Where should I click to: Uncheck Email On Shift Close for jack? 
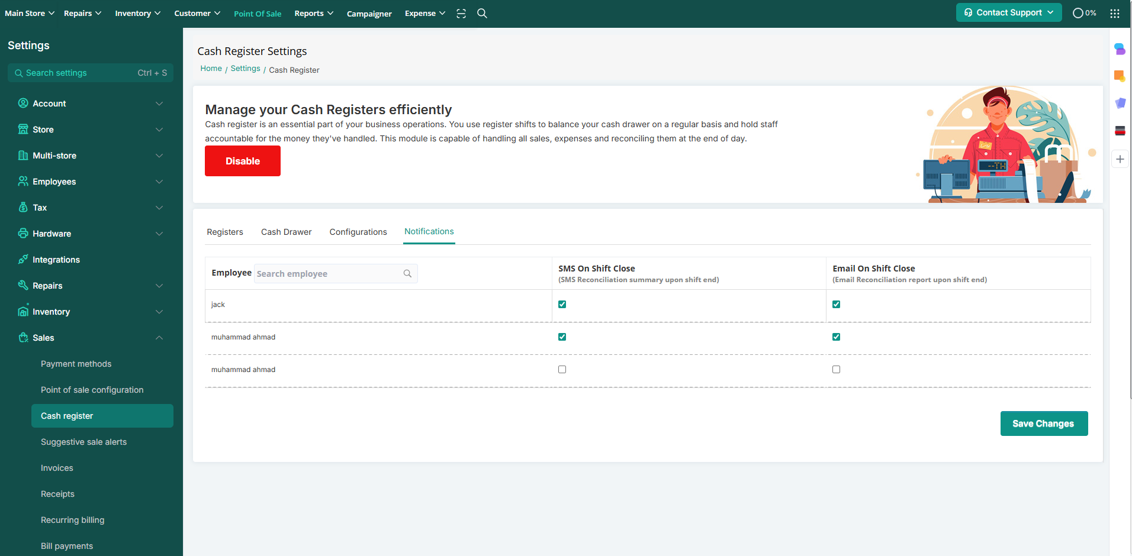[x=836, y=305]
